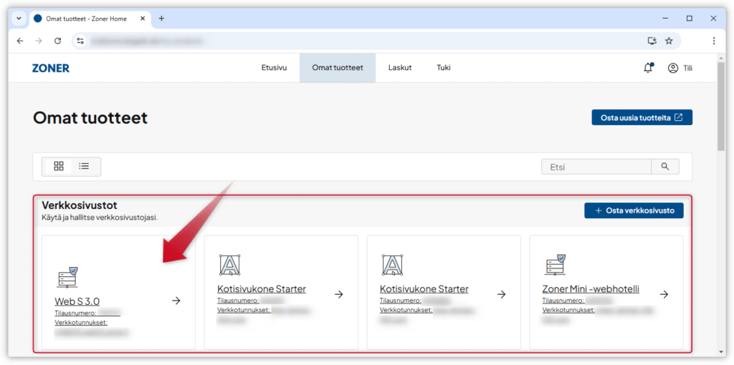Viewport: 734px width, 365px height.
Task: Click Osta uusia tuotteita button
Action: point(642,117)
